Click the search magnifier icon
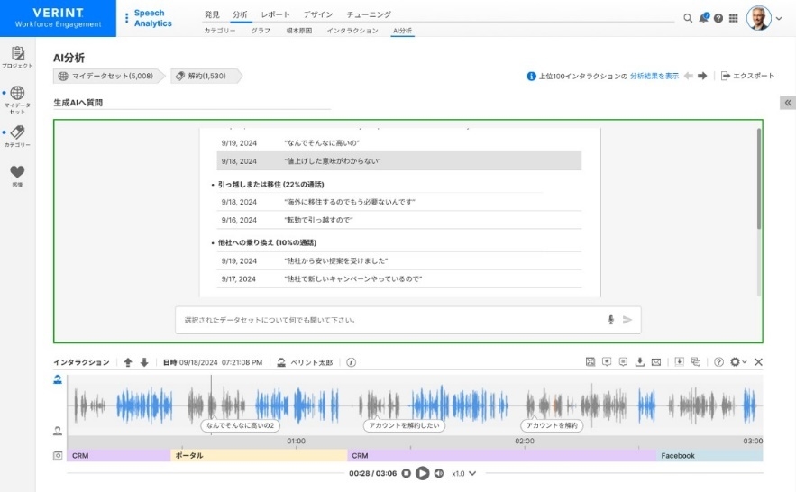Viewport: 796px width, 492px height. click(x=688, y=18)
